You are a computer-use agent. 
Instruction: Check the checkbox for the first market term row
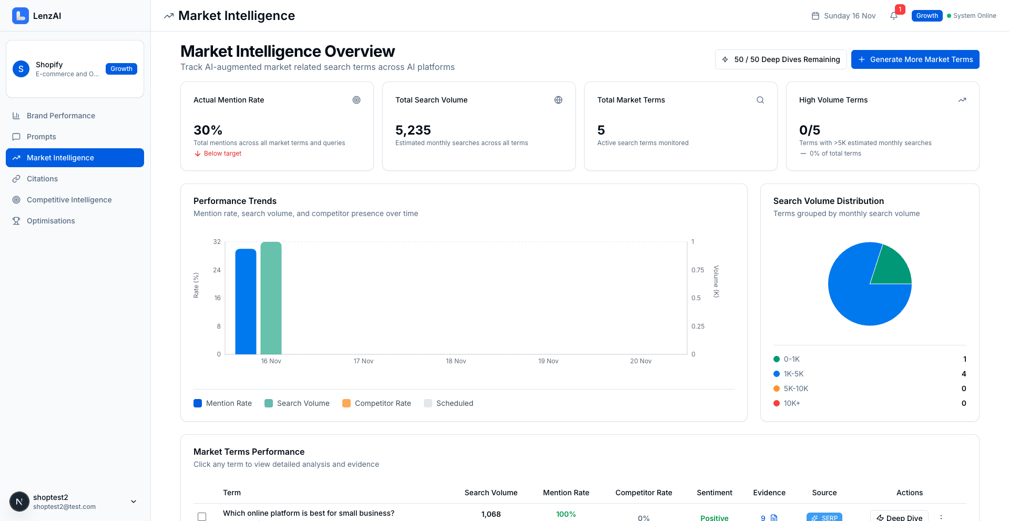201,517
